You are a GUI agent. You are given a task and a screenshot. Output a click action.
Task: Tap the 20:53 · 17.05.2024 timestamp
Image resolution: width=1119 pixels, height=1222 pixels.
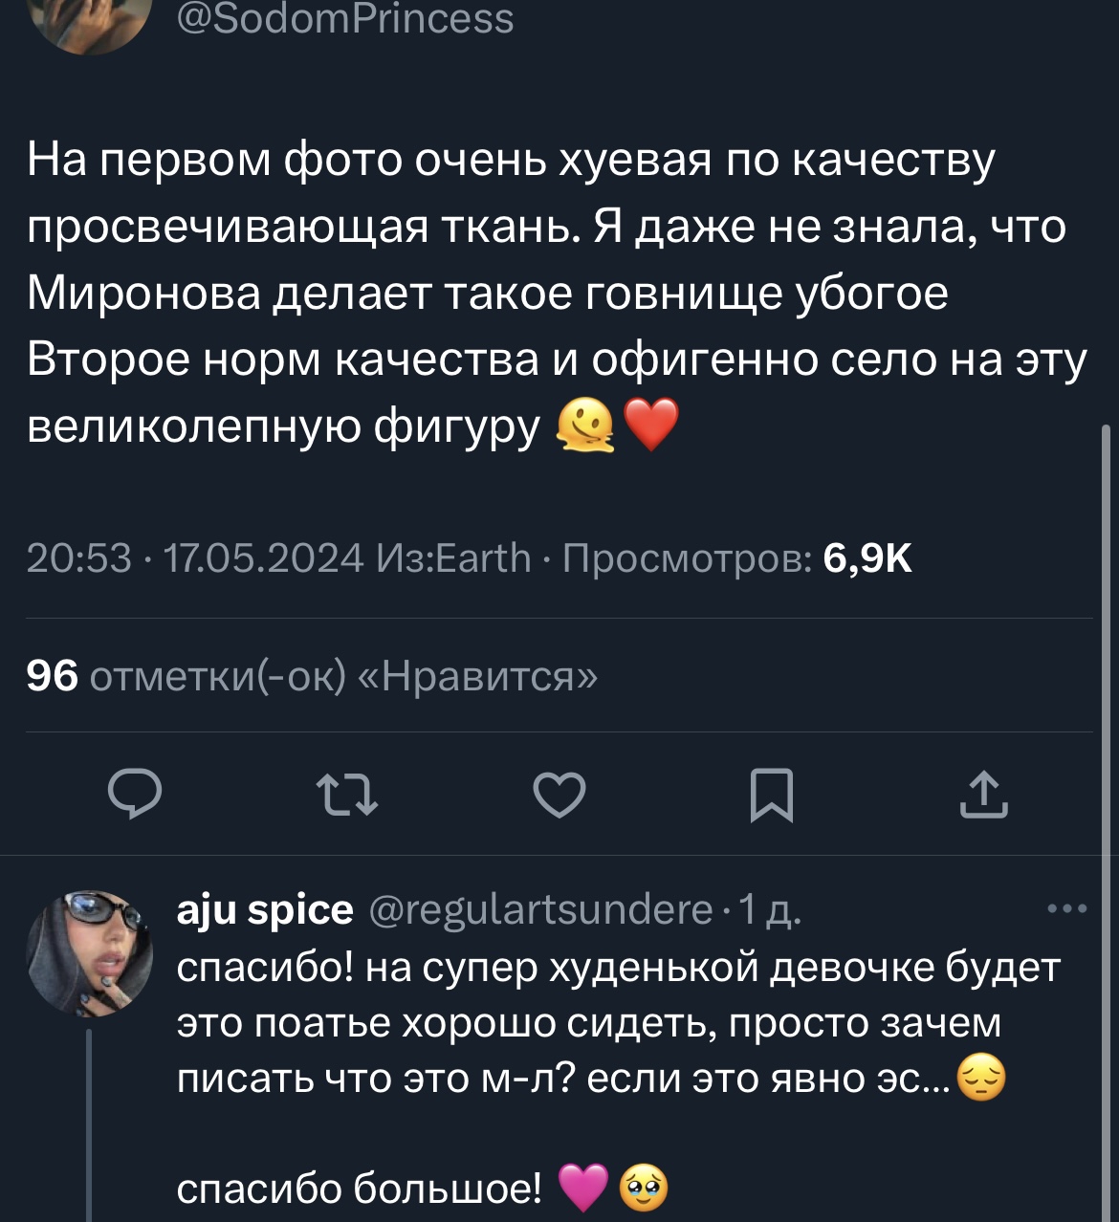pos(195,557)
